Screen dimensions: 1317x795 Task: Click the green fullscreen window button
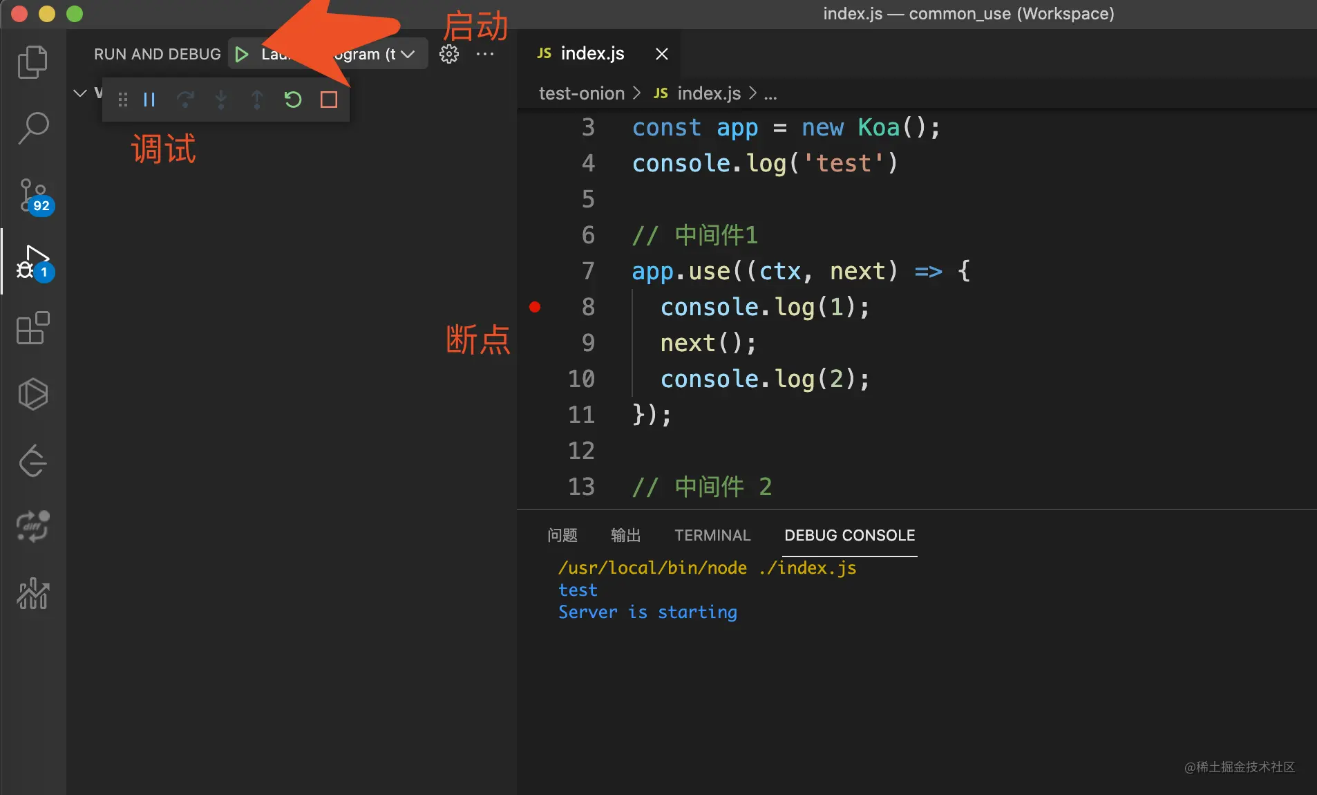(x=75, y=14)
